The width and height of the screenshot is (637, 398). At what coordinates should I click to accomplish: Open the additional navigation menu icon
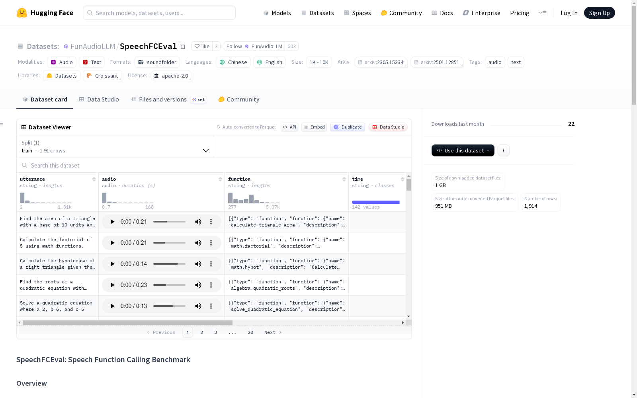click(x=543, y=13)
